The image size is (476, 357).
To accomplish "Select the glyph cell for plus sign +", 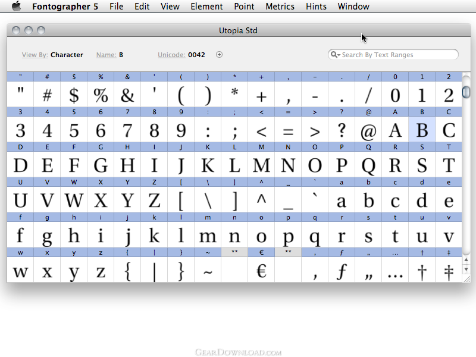I will (261, 94).
